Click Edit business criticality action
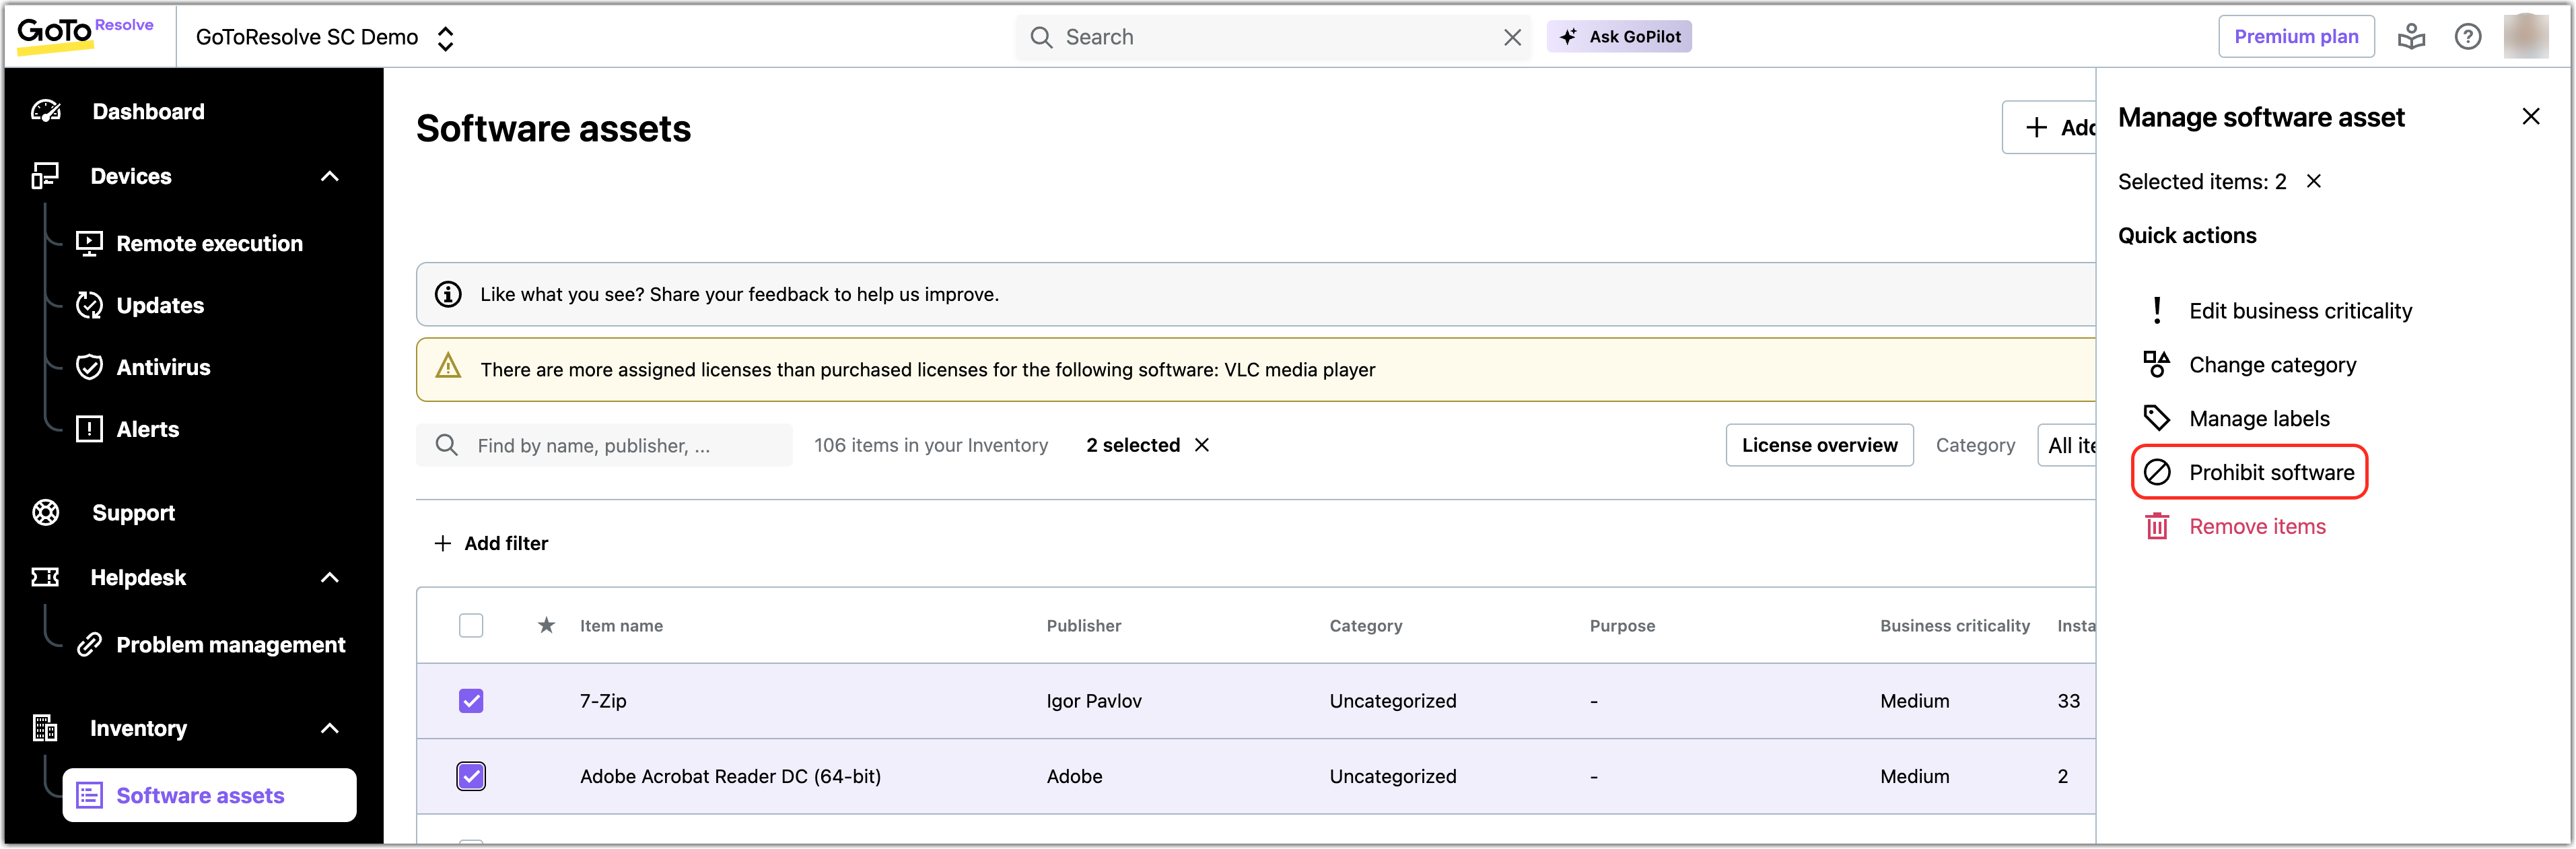 (x=2300, y=310)
